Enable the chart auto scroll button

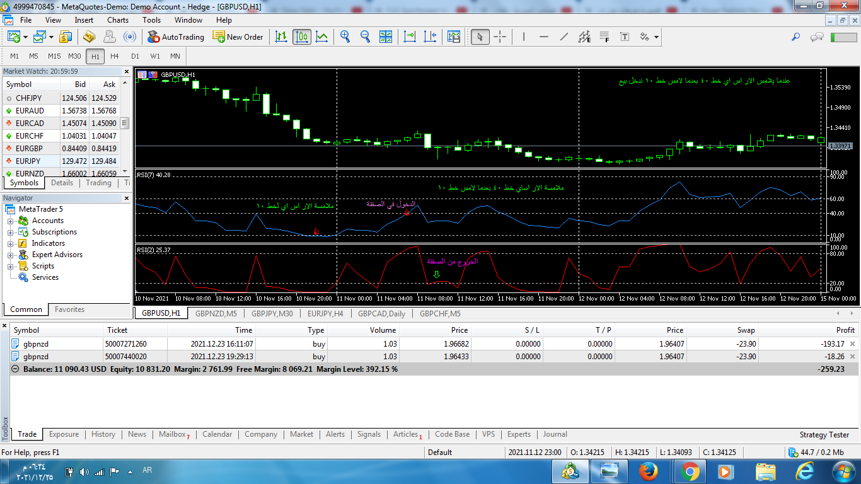410,37
